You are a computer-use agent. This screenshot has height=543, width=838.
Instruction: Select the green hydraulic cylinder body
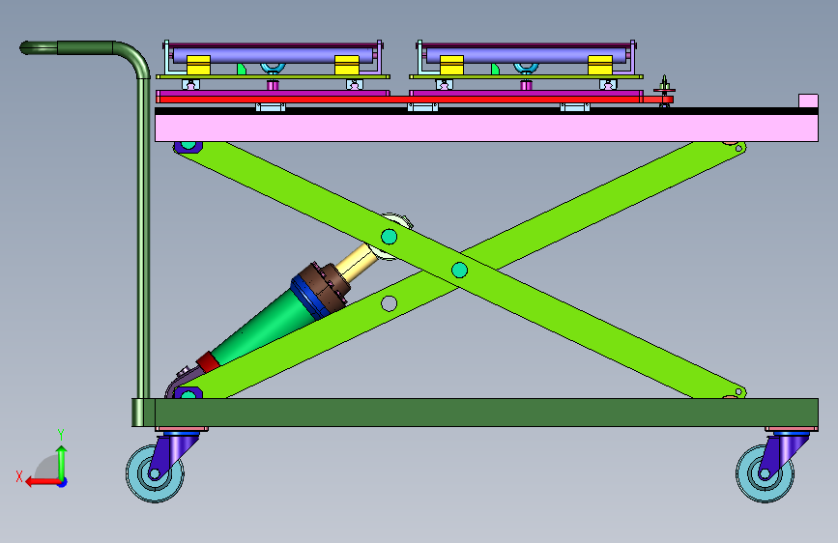[x=261, y=329]
